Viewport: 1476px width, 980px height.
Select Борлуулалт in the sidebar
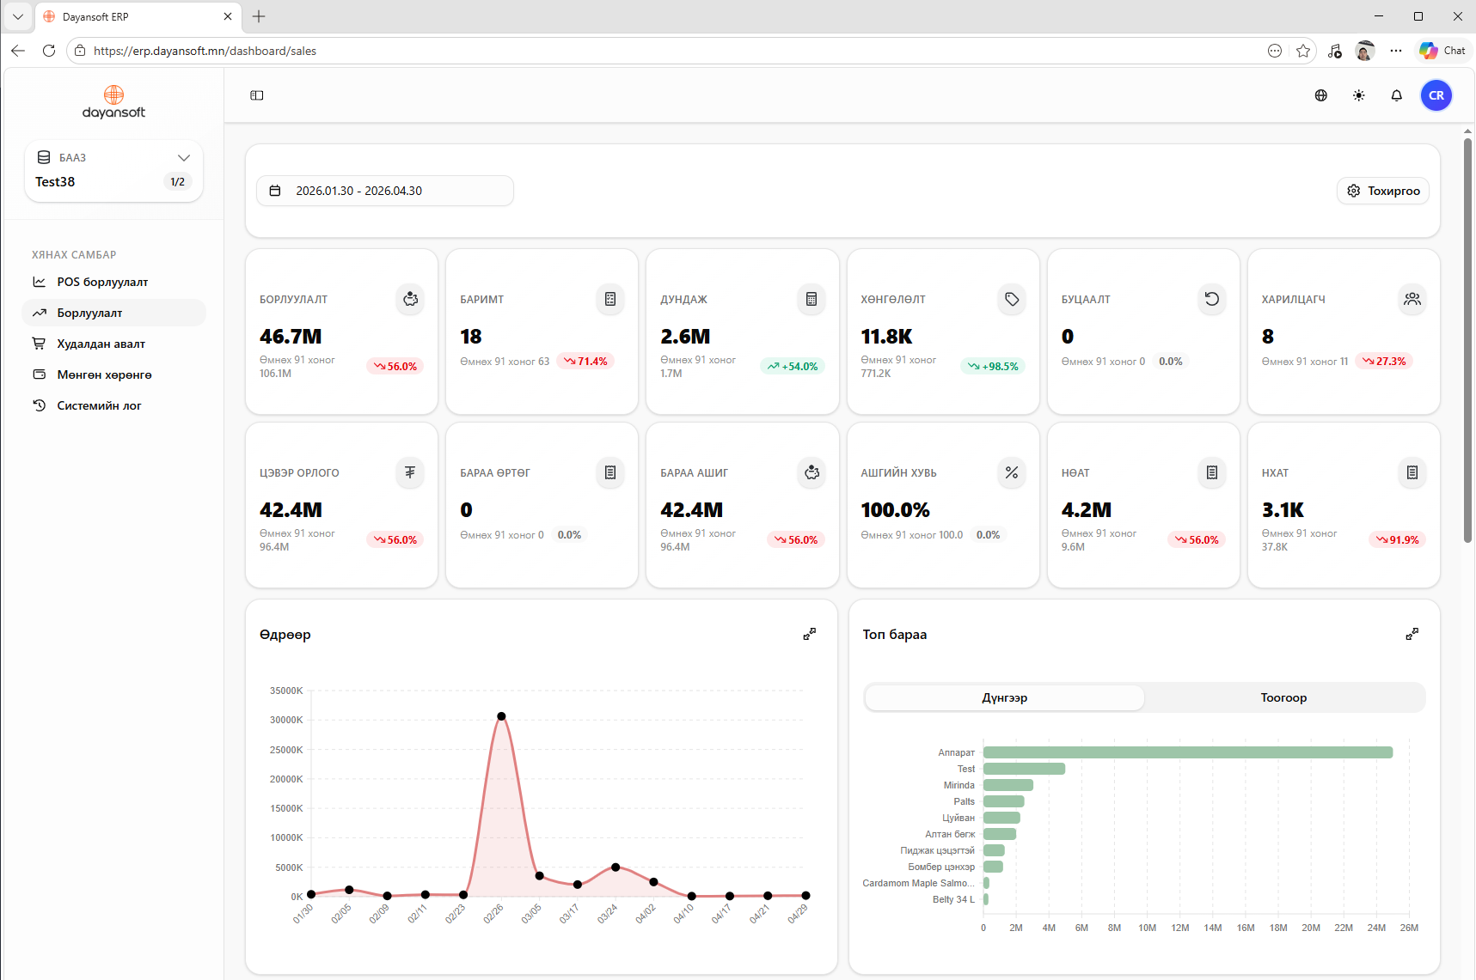pos(113,313)
